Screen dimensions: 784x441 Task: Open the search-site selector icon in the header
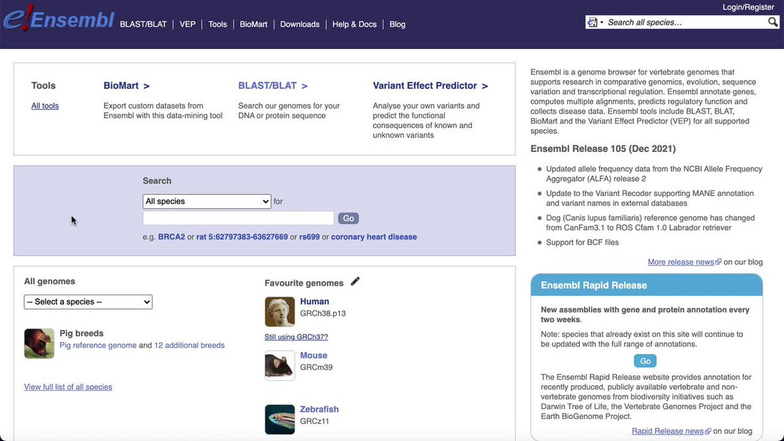pos(595,22)
